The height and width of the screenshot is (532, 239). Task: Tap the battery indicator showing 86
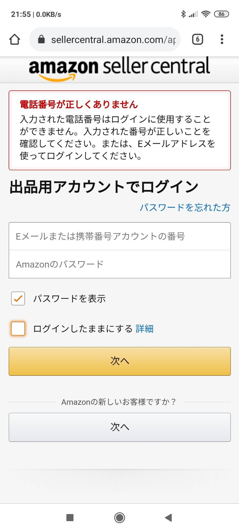coord(221,14)
